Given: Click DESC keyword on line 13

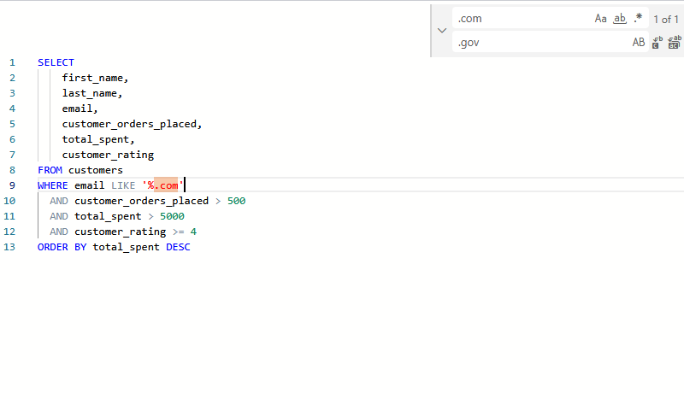Looking at the screenshot, I should pyautogui.click(x=178, y=247).
